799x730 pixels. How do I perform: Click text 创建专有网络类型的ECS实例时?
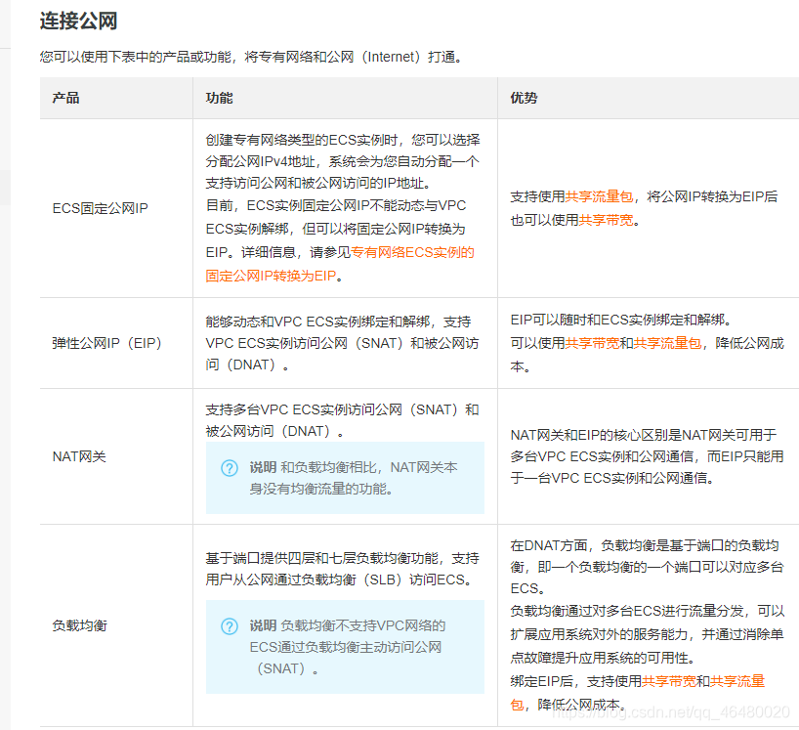click(x=302, y=140)
